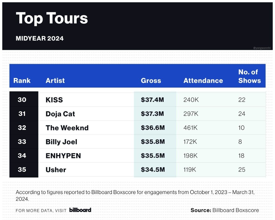275x220 pixels.
Task: Click The Weeknd artist name
Action: pos(67,128)
